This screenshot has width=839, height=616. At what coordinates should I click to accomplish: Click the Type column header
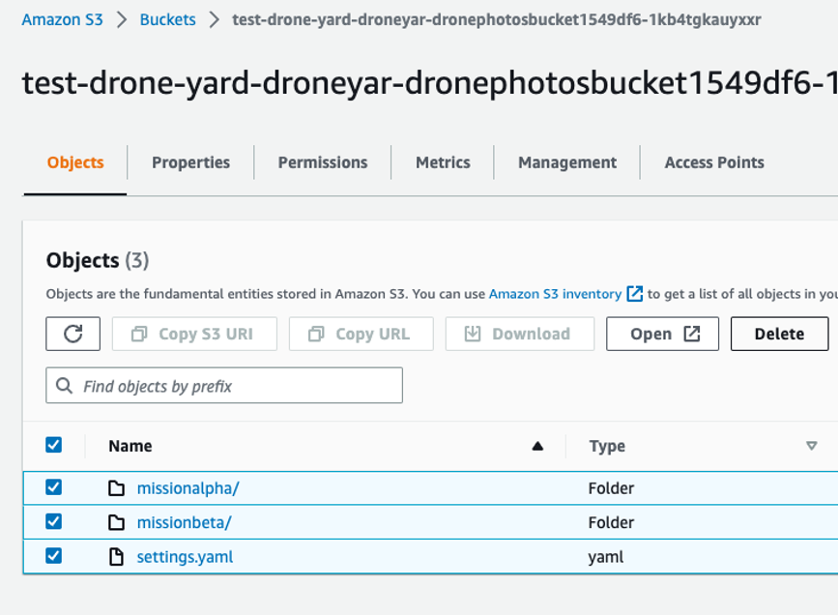[x=607, y=446]
